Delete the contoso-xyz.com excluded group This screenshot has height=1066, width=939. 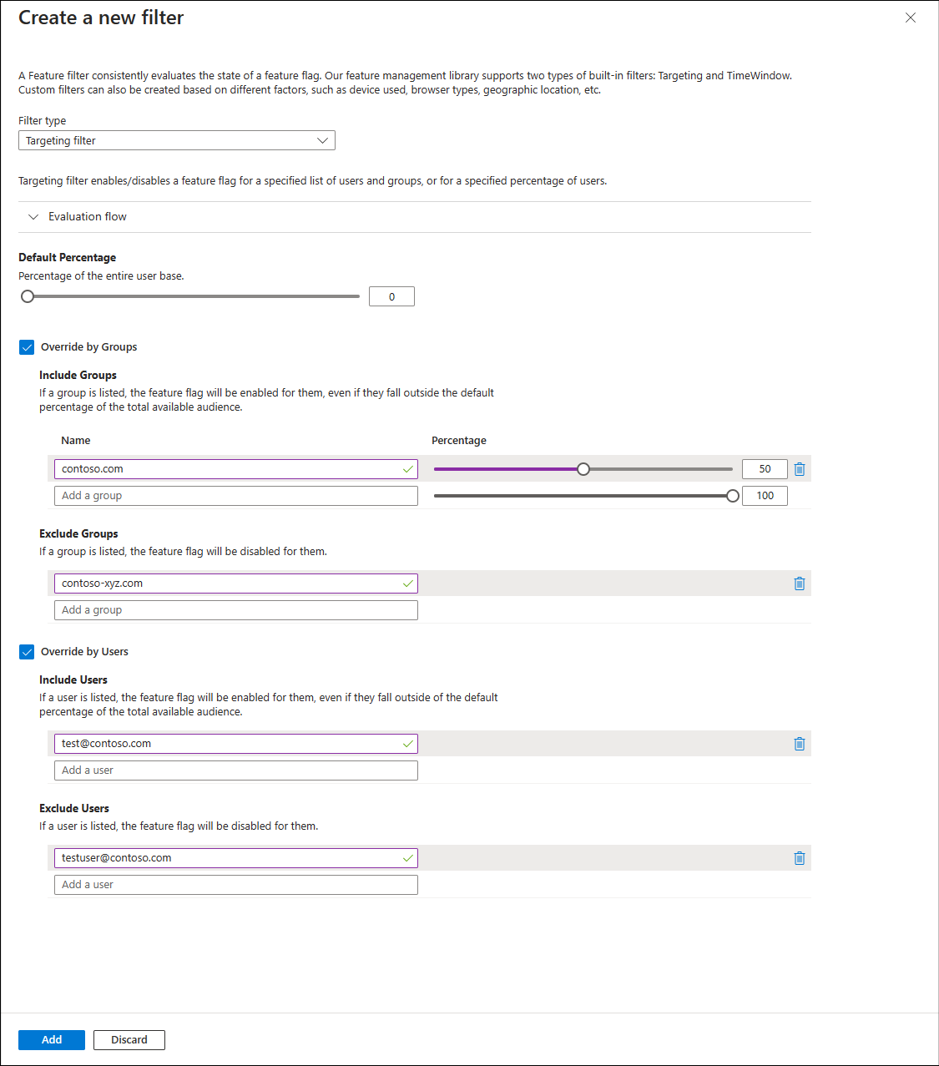click(800, 584)
